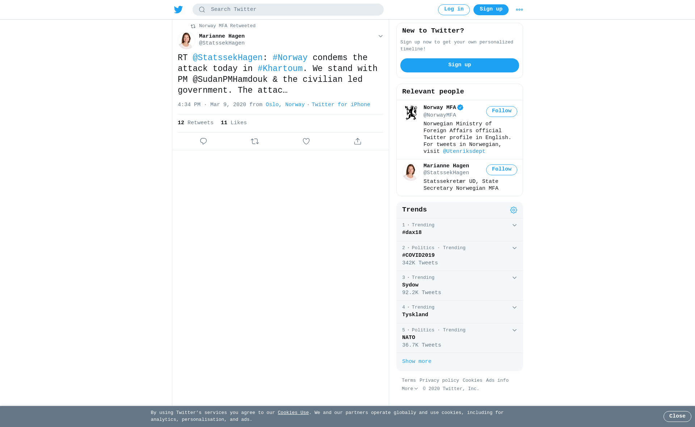Expand options for the Sydow trend
Image resolution: width=695 pixels, height=427 pixels.
click(x=514, y=278)
